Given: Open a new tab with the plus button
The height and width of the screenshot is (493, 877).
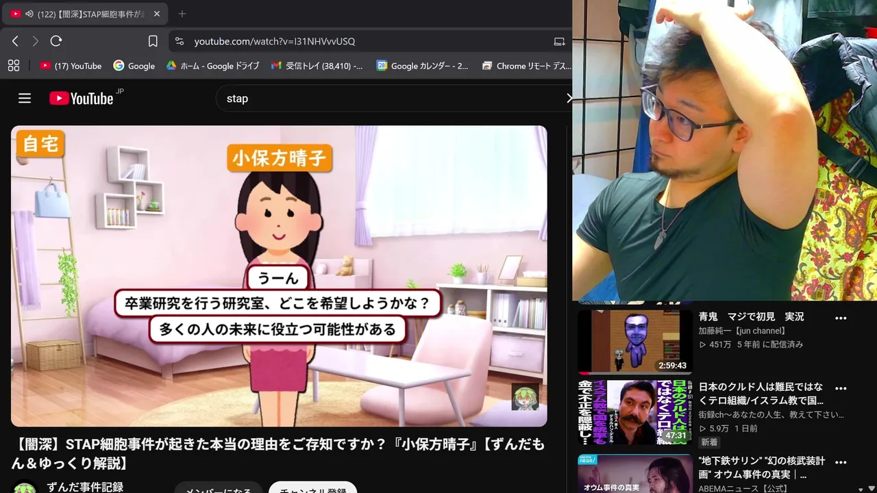Looking at the screenshot, I should (182, 14).
